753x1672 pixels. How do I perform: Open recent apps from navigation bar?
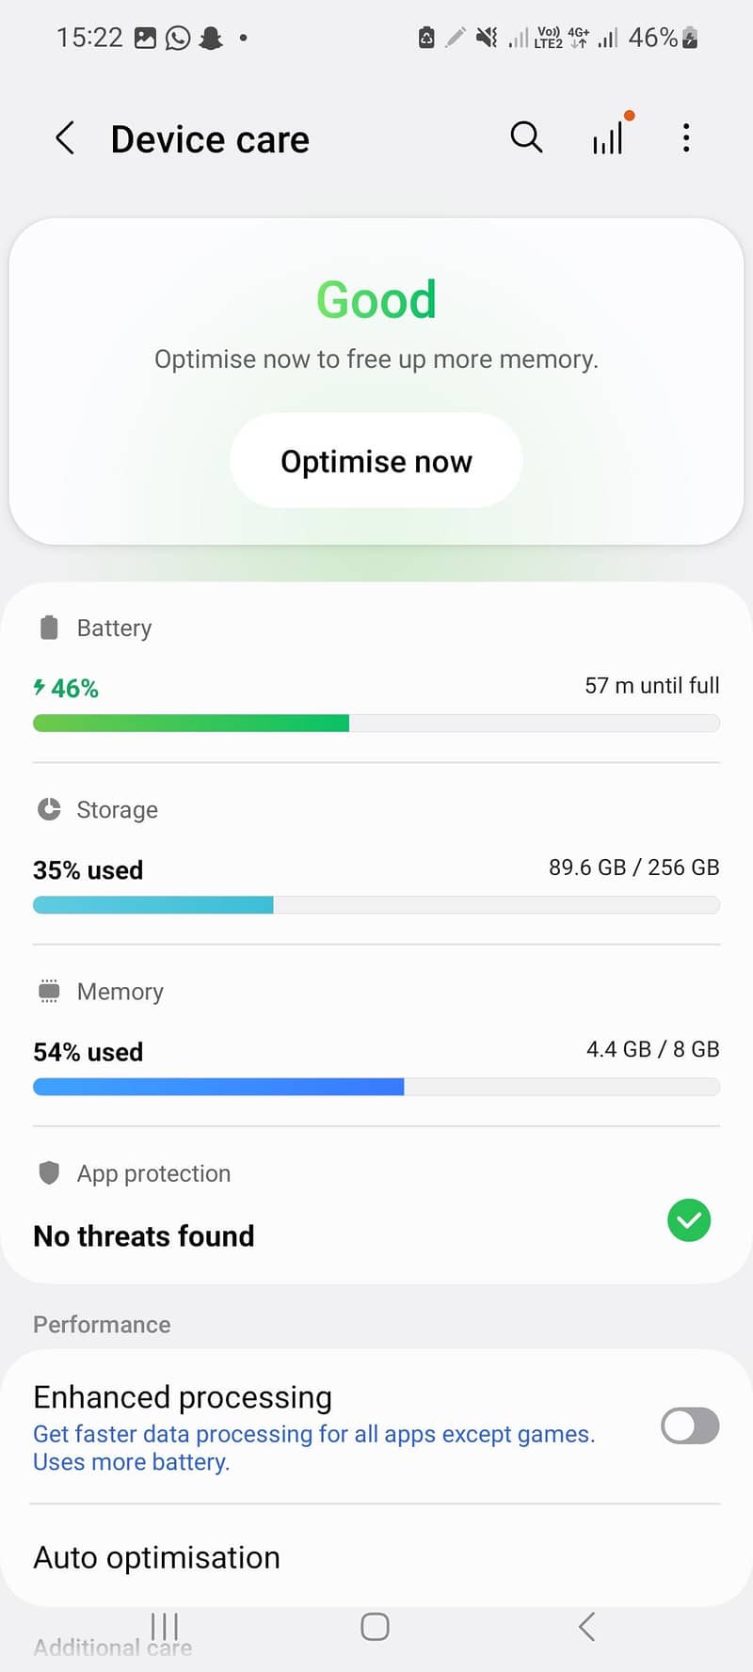(x=164, y=1626)
